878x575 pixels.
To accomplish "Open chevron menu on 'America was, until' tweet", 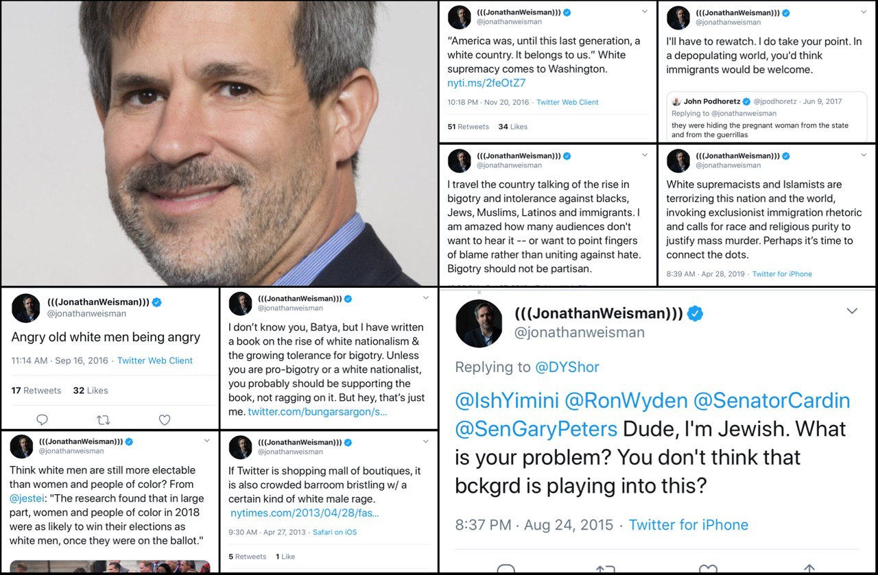I will (644, 12).
